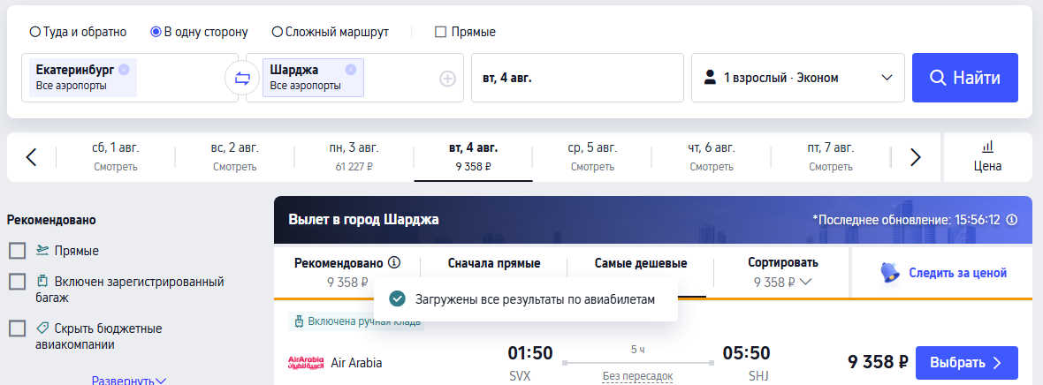Image resolution: width=1043 pixels, height=385 pixels.
Task: Check Скрыть бюджетные авиакомпании filter
Action: [x=17, y=328]
